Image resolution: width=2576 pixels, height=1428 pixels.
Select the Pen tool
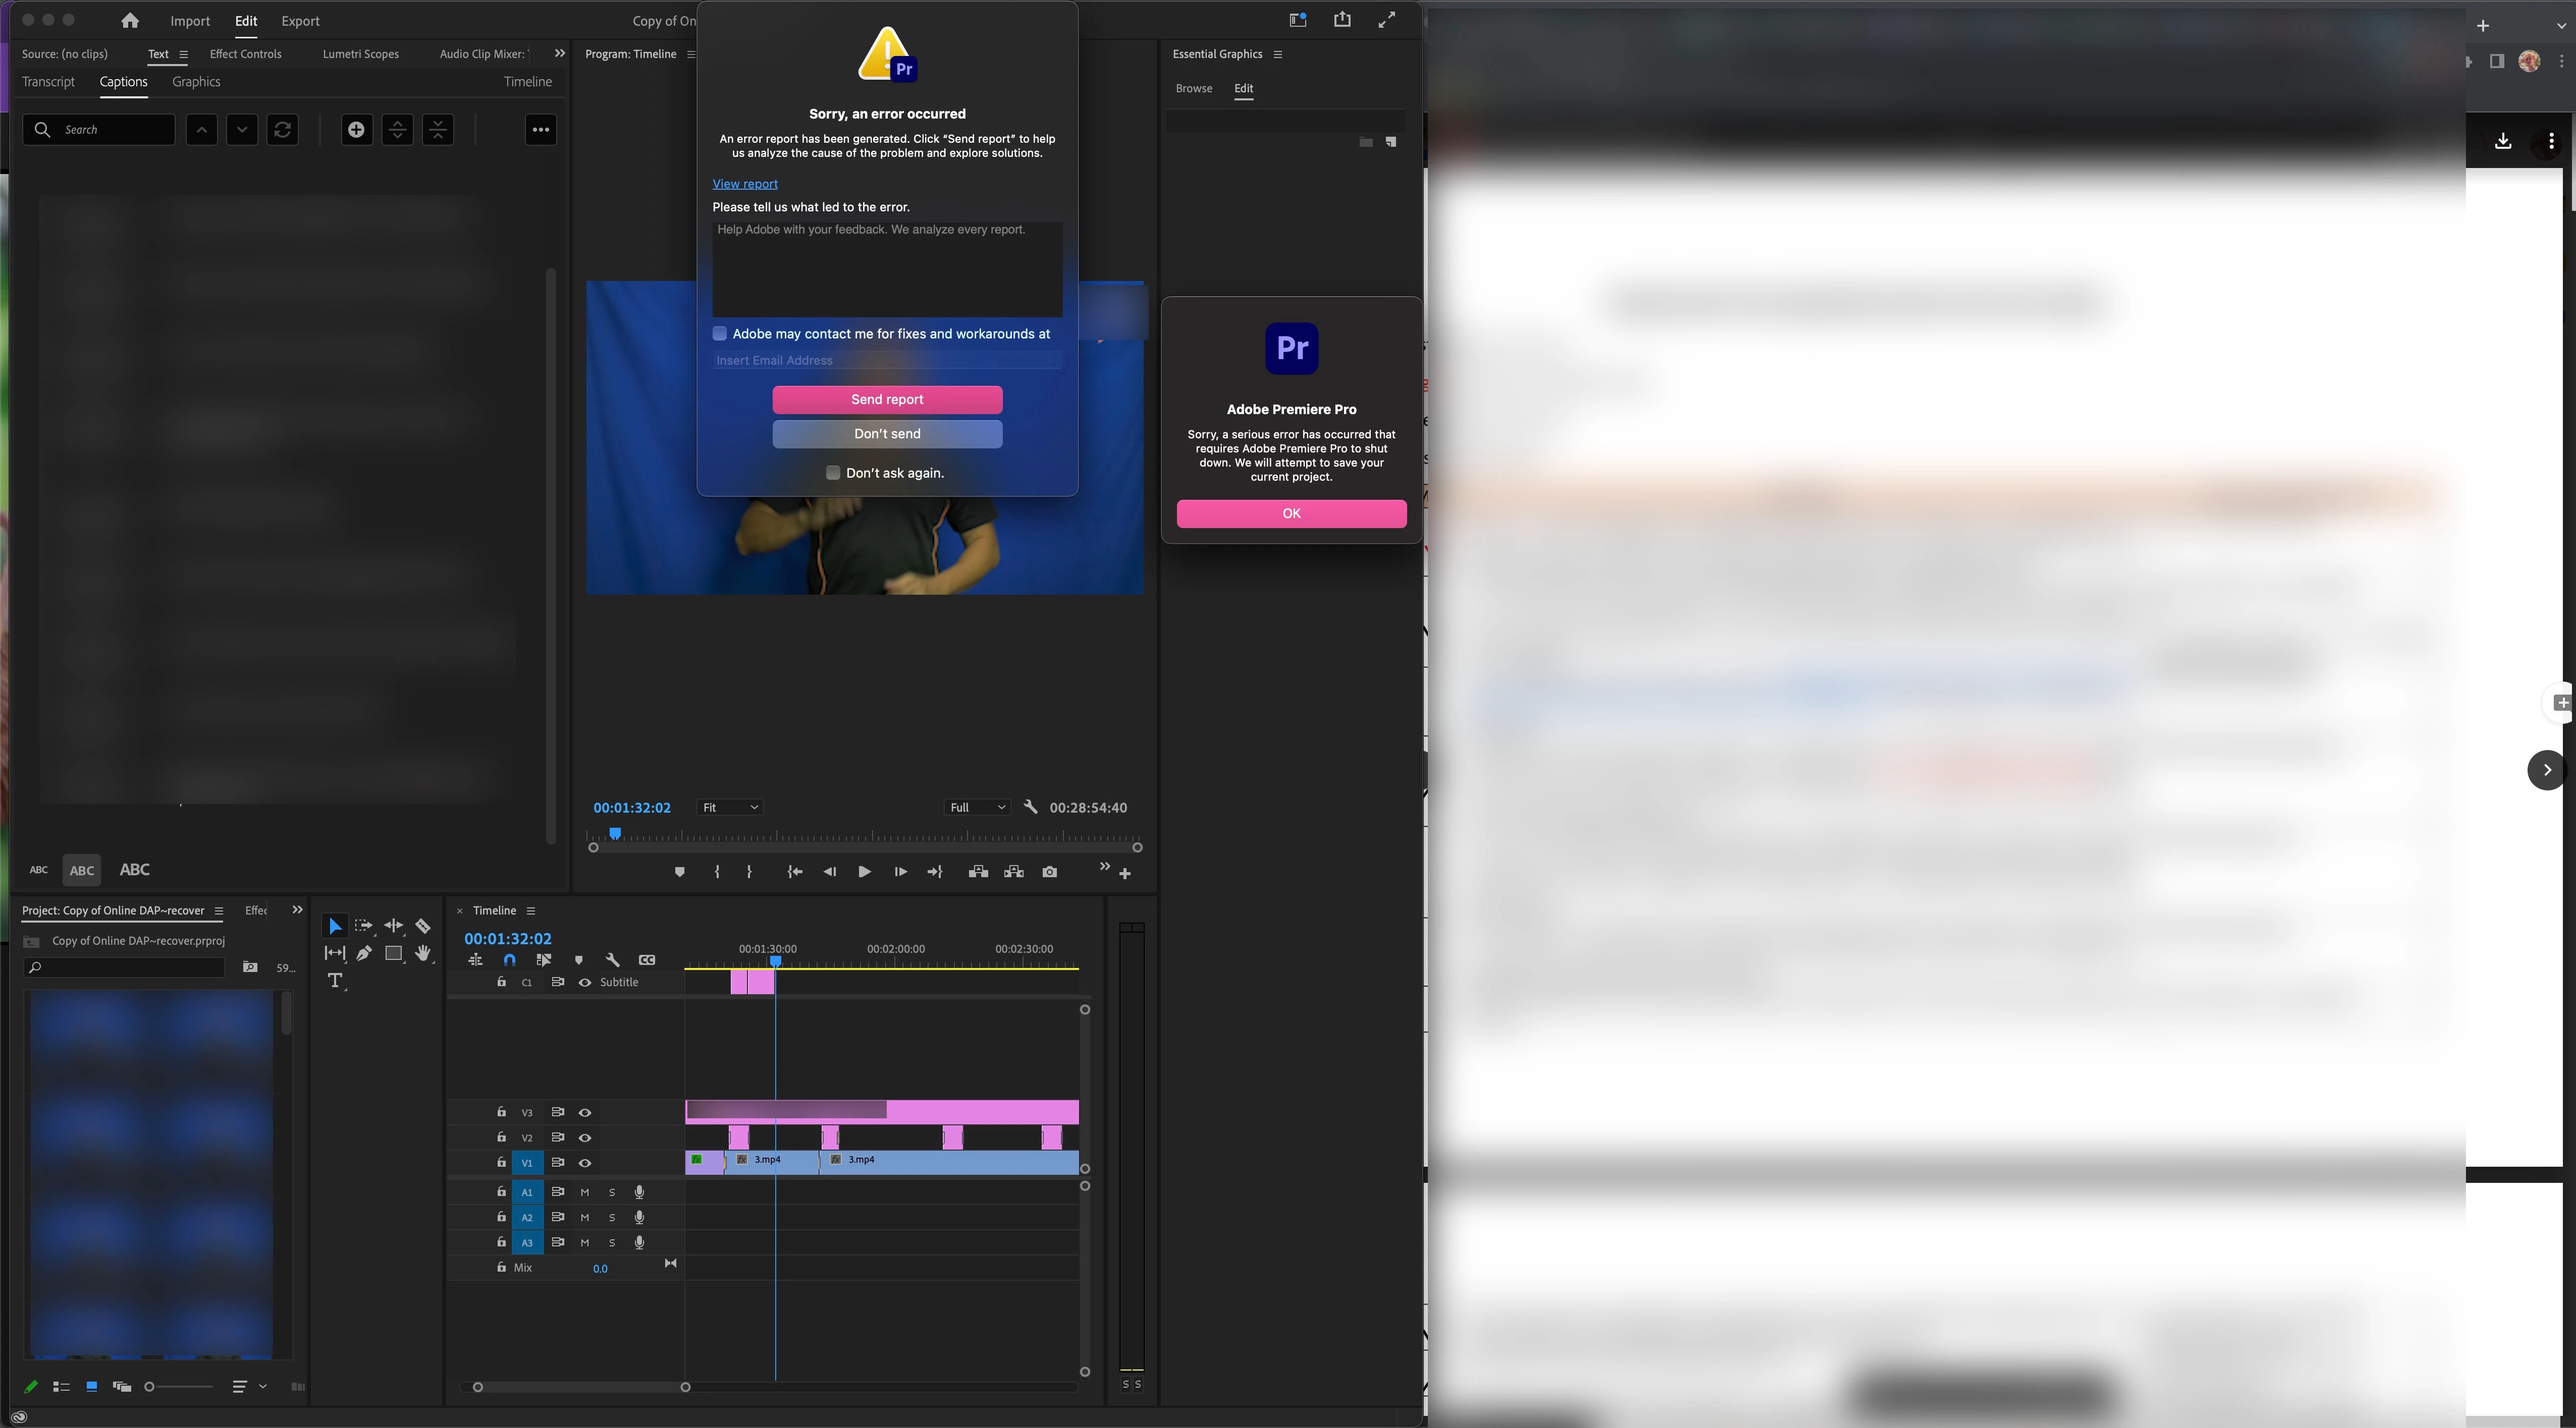click(364, 953)
